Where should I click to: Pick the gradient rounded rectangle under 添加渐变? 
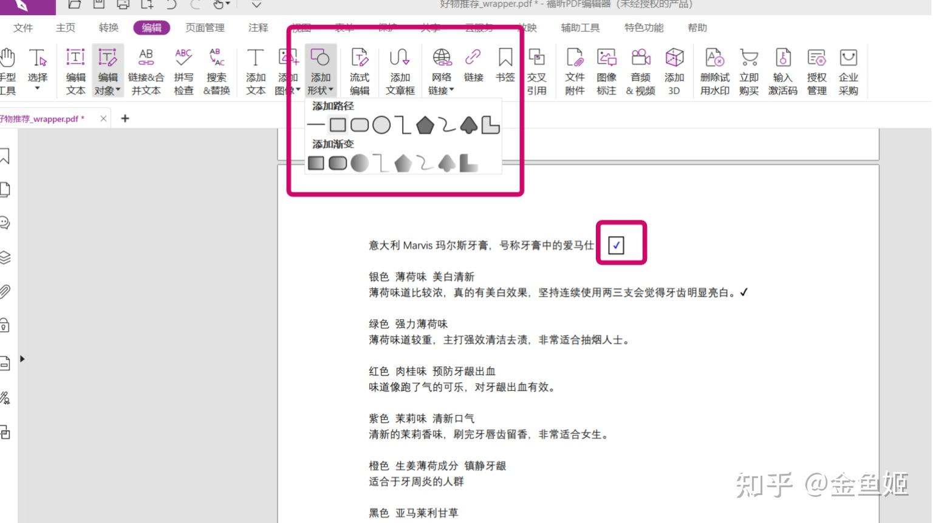pos(338,163)
